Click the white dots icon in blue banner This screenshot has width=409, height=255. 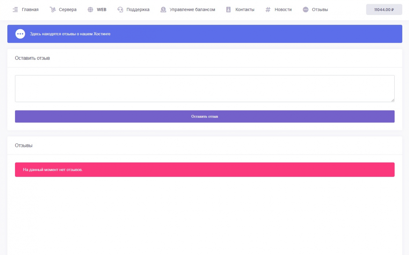click(20, 34)
